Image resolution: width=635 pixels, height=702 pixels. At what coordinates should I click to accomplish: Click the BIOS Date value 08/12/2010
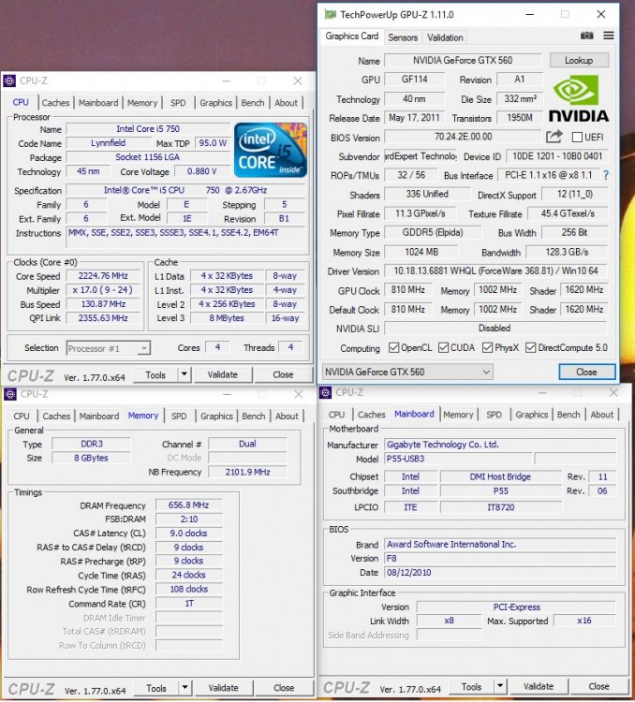click(500, 573)
